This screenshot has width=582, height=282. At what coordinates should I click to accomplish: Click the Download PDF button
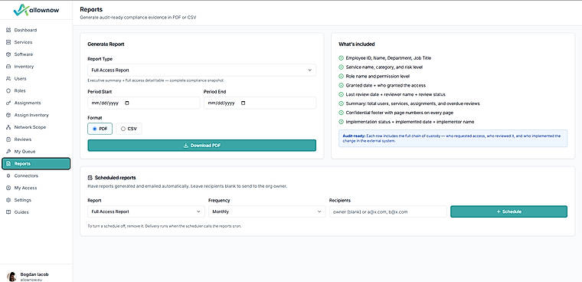[x=201, y=146]
